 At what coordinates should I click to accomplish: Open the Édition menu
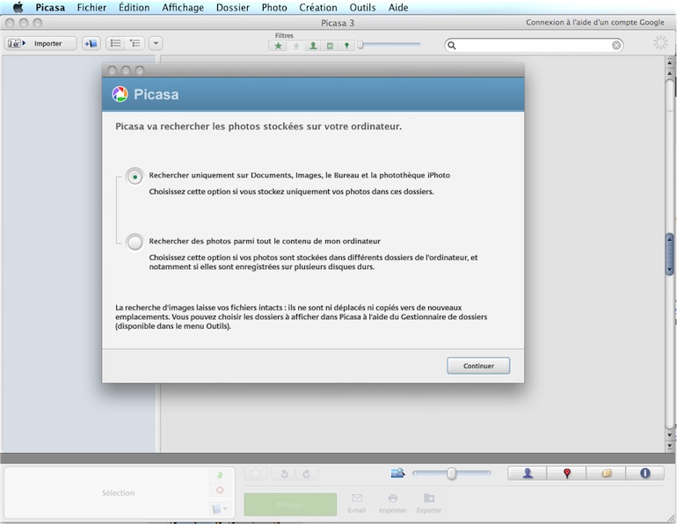(x=135, y=7)
